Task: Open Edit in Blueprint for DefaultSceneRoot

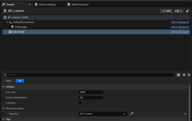Action: pyautogui.click(x=180, y=22)
